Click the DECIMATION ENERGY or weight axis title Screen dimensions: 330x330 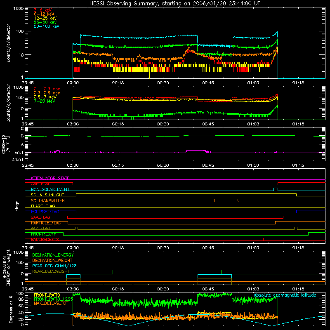(x=6, y=268)
